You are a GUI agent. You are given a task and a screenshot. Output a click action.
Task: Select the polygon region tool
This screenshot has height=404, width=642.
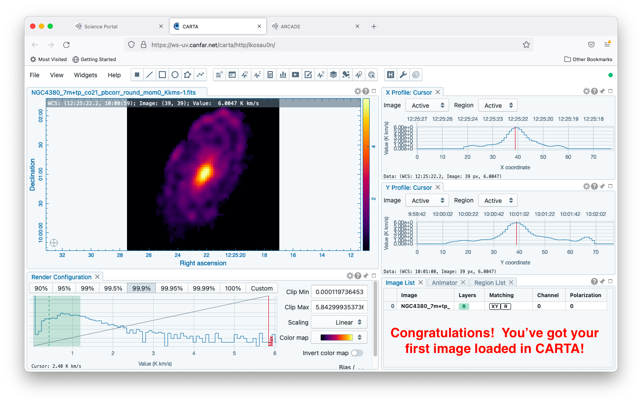point(188,75)
